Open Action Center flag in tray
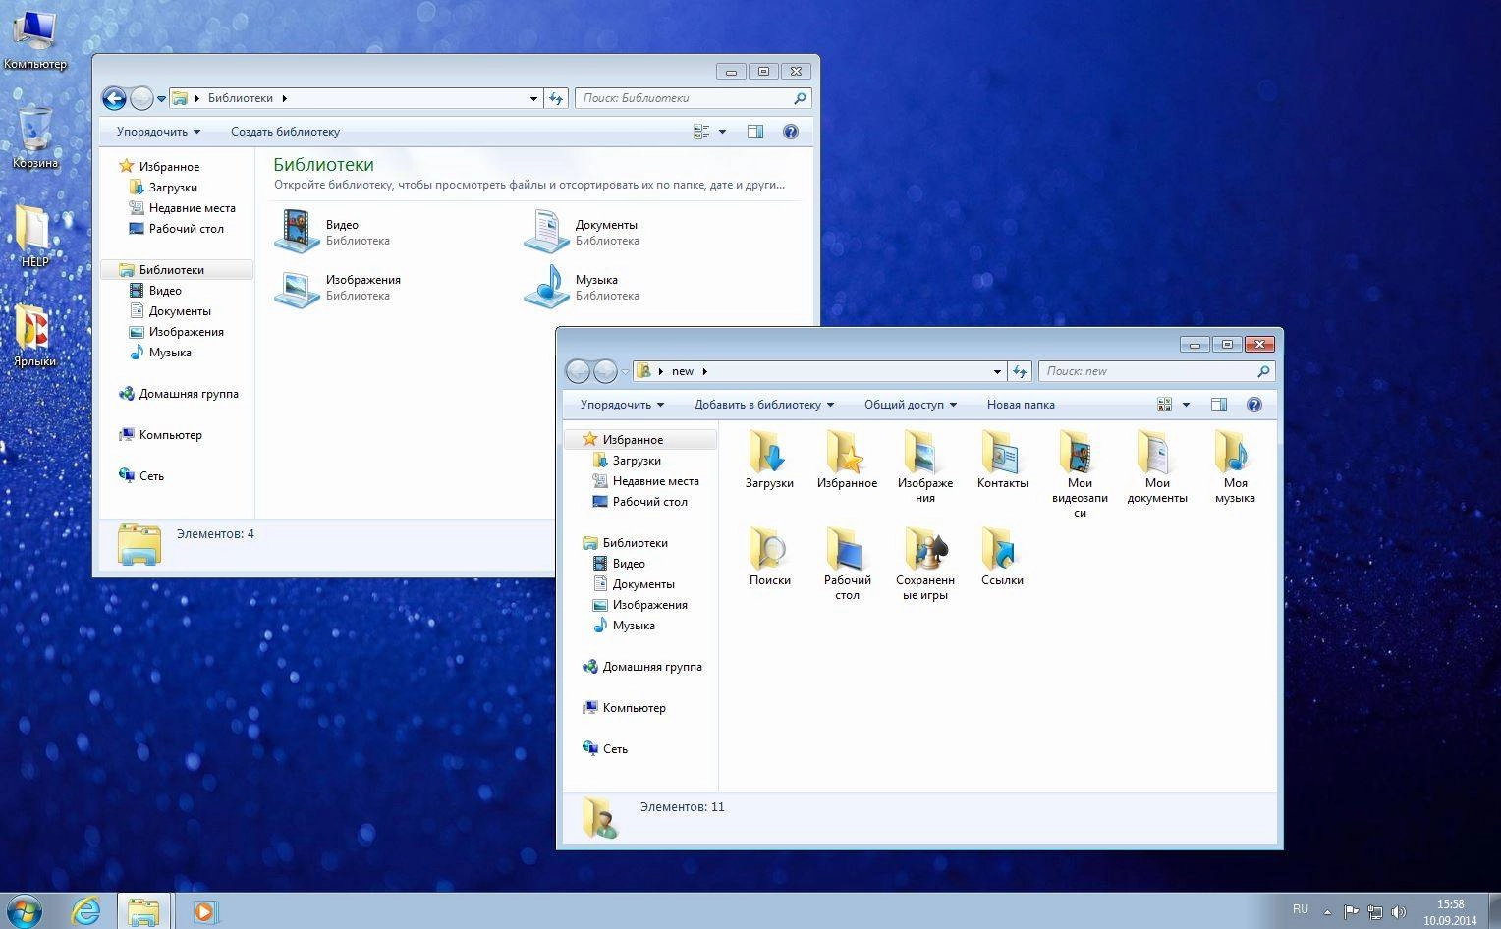This screenshot has height=929, width=1501. tap(1351, 912)
